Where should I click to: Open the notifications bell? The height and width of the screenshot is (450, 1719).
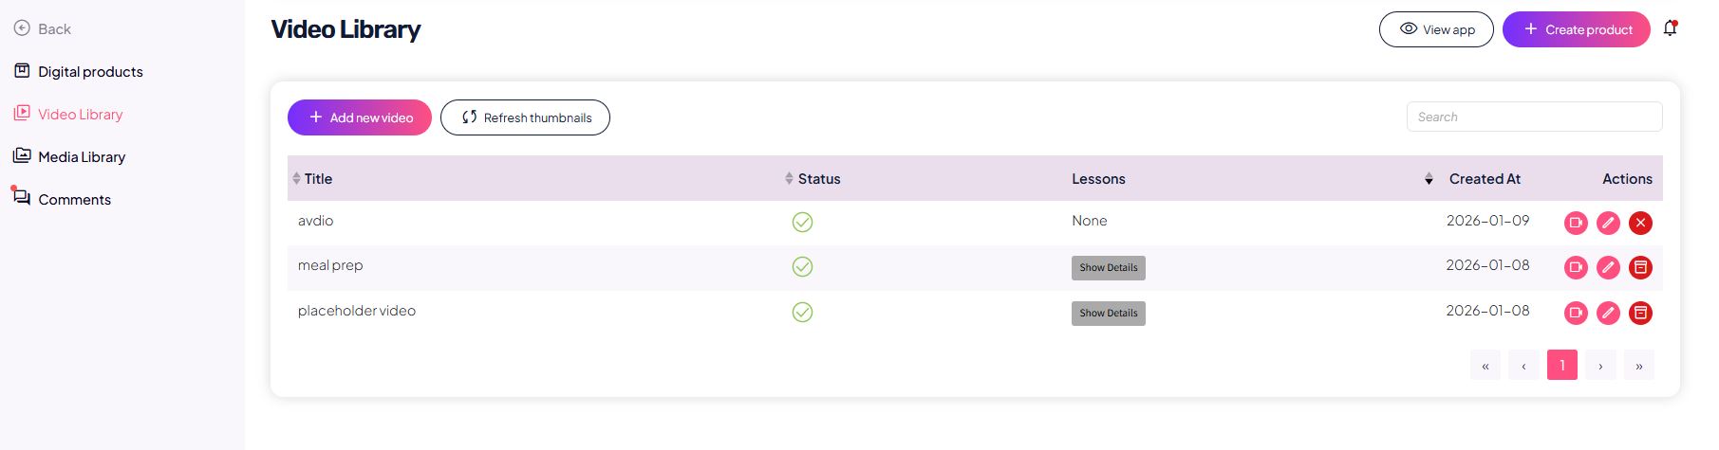(1671, 28)
